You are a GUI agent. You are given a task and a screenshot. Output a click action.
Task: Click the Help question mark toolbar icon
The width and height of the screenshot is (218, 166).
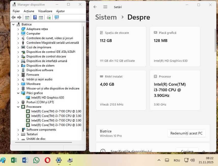35,17
